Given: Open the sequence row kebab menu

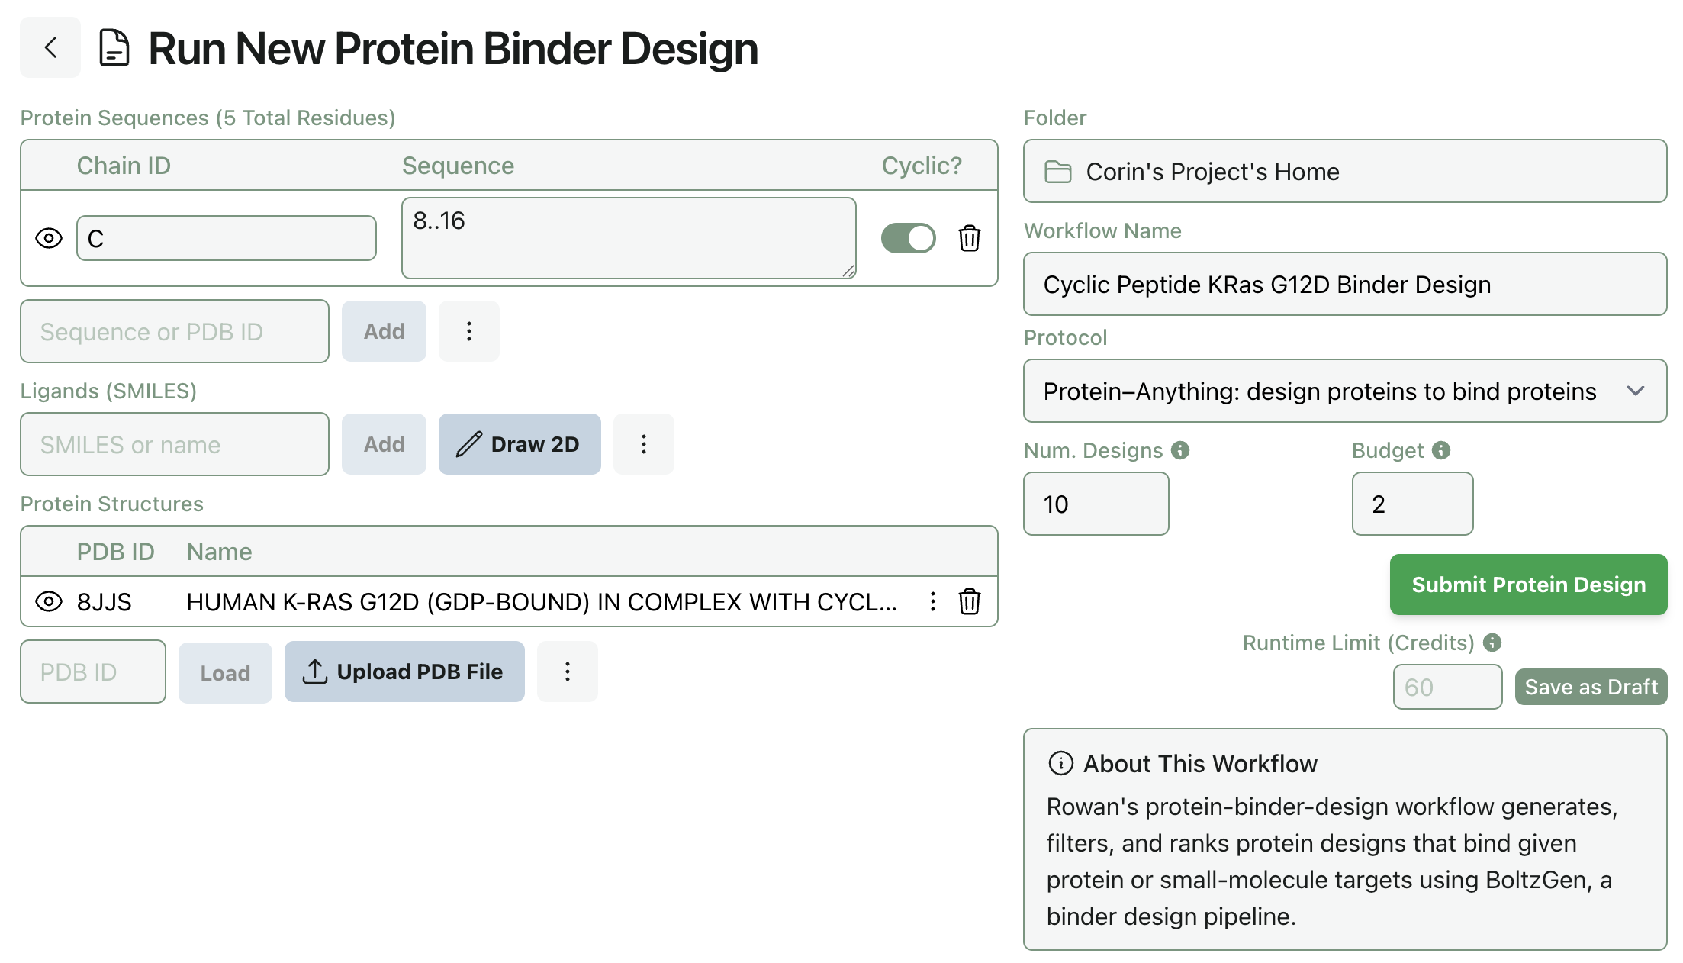Looking at the screenshot, I should pyautogui.click(x=468, y=330).
